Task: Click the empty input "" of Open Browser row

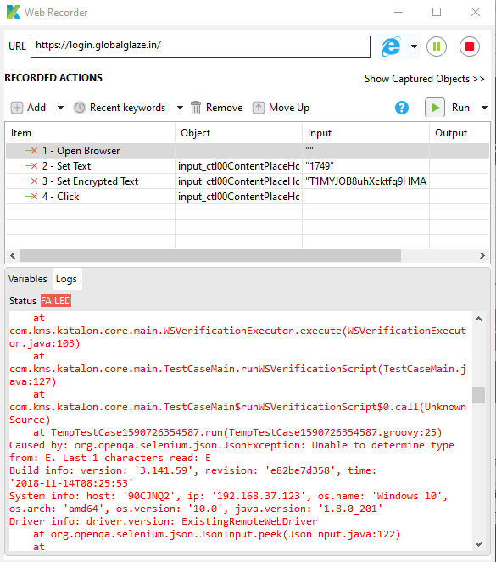Action: [309, 148]
